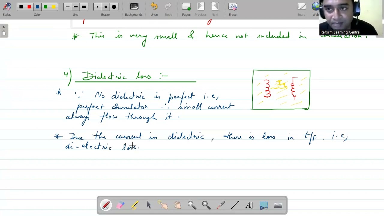Image resolution: width=384 pixels, height=216 pixels.
Task: Select the red pen color
Action: (29, 7)
